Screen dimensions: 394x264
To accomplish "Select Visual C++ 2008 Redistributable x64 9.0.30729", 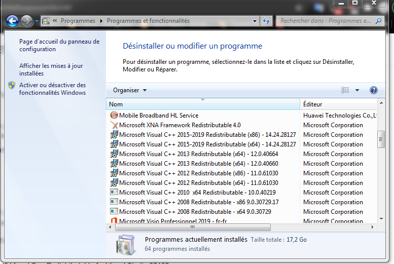I will tap(195, 212).
